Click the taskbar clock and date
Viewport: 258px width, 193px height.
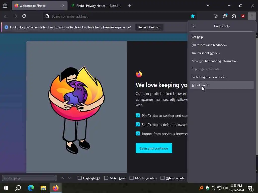pos(236,188)
